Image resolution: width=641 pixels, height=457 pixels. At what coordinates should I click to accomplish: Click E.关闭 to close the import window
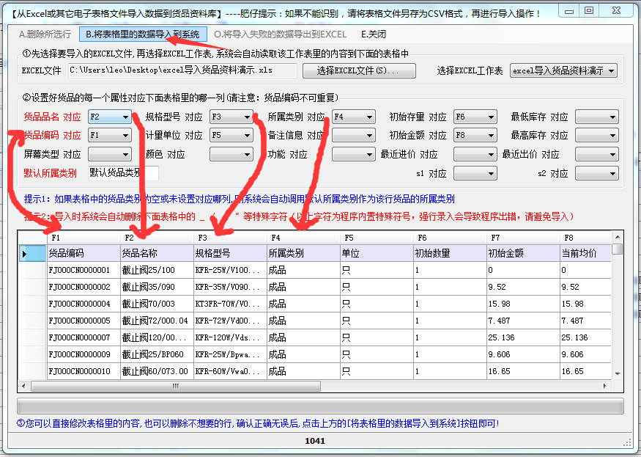[x=374, y=34]
